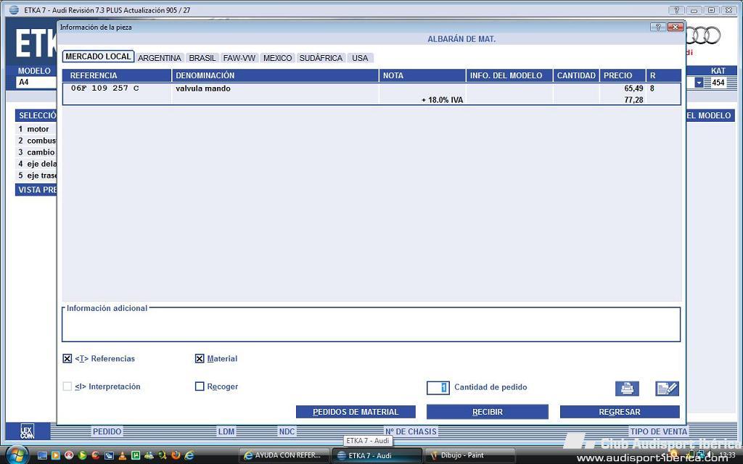Image resolution: width=743 pixels, height=464 pixels.
Task: Select '1 motor' in the ETKA selection list
Action: tap(36, 129)
